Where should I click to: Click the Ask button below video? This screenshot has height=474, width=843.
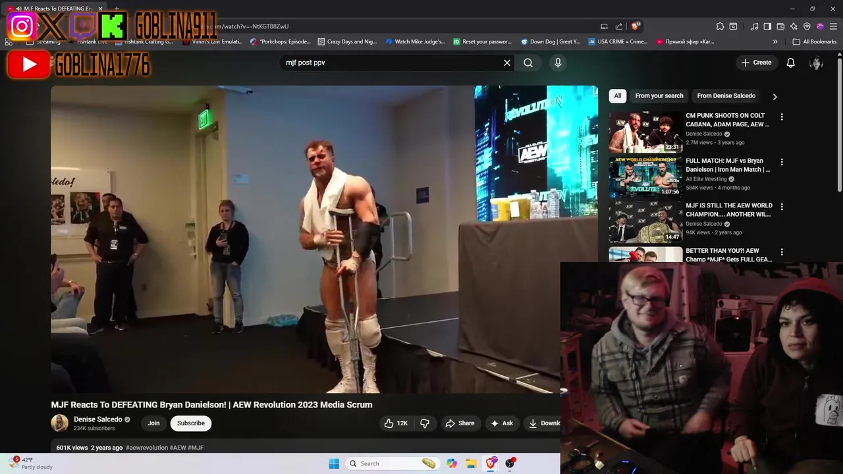tap(502, 423)
